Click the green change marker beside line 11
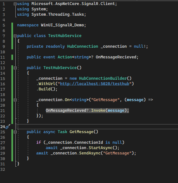 (12, 57)
